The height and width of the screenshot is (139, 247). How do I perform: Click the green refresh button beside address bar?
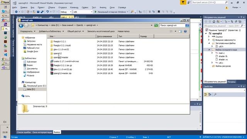click(156, 25)
